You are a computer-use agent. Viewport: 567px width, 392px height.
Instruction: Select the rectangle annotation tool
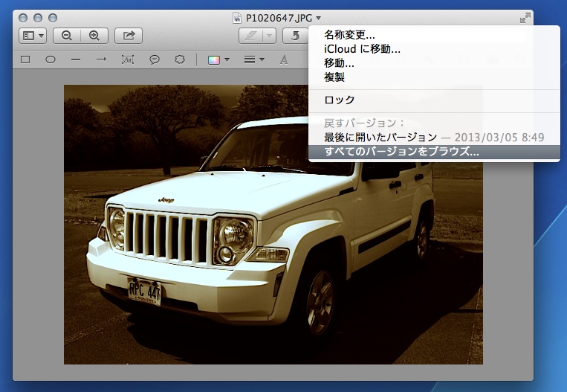pyautogui.click(x=25, y=60)
